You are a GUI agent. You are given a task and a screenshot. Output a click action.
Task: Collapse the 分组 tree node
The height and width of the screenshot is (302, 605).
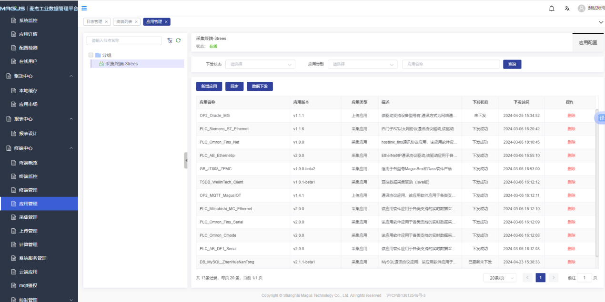pos(91,55)
